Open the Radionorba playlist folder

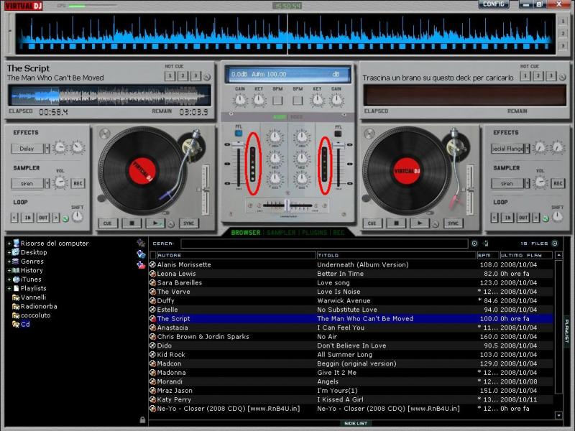click(x=34, y=307)
